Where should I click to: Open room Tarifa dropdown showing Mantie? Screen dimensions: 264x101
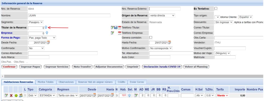pos(223,95)
